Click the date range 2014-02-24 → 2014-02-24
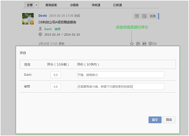 pos(62,35)
